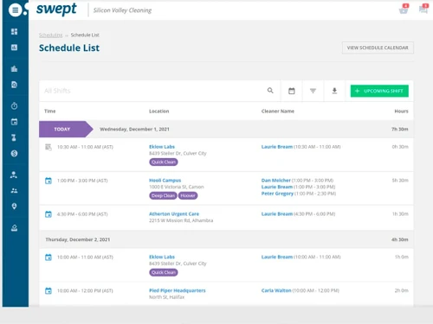Open the hourglass icon in sidebar
This screenshot has height=324, width=433.
pos(14,137)
